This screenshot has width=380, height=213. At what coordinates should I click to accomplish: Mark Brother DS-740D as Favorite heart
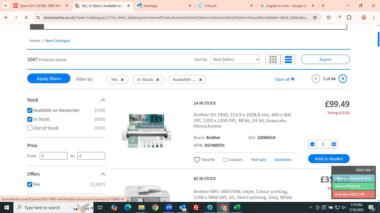click(x=197, y=160)
